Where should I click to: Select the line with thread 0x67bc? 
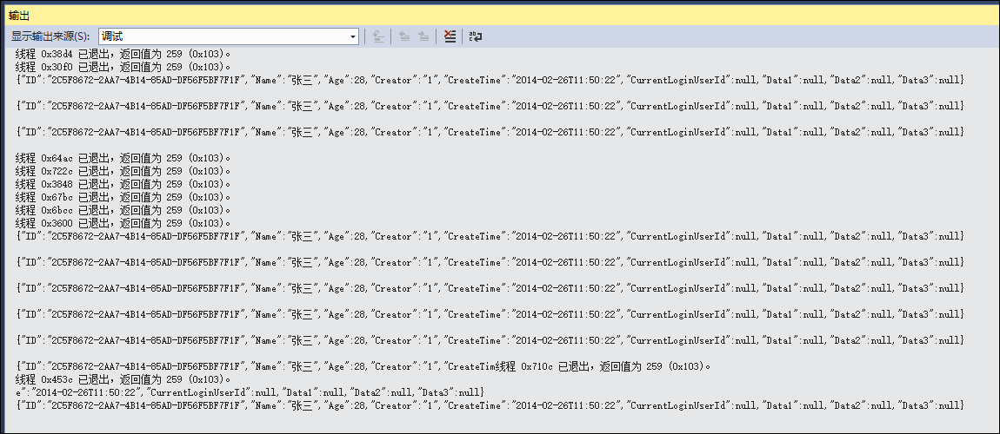123,197
